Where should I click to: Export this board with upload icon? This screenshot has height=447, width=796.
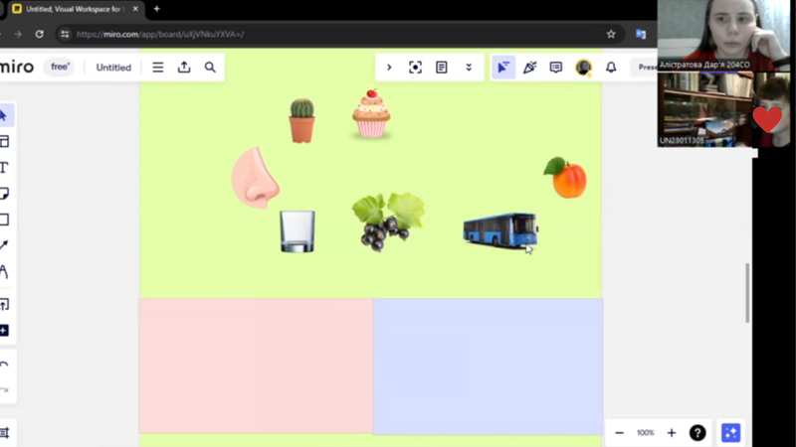tap(184, 68)
